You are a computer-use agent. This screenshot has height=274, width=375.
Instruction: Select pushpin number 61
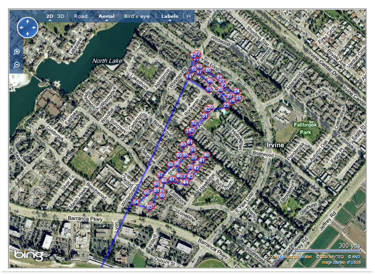[190, 142]
